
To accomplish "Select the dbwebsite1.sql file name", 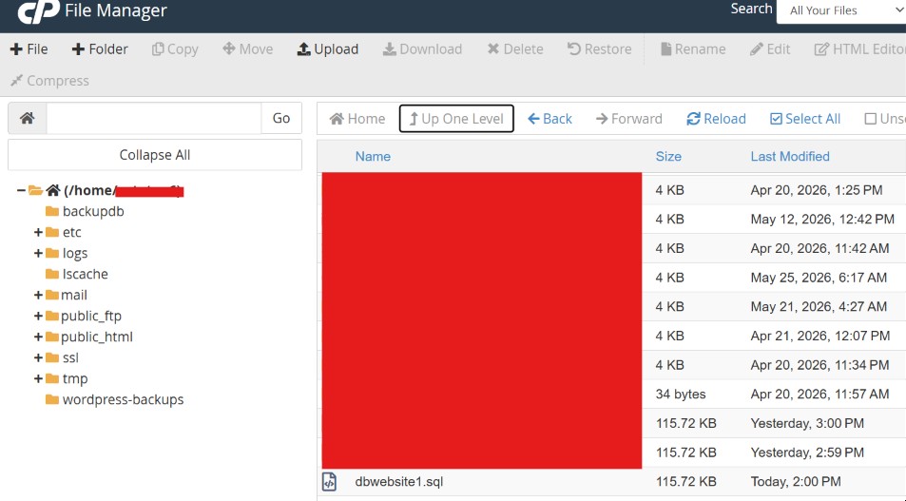I will (x=399, y=481).
